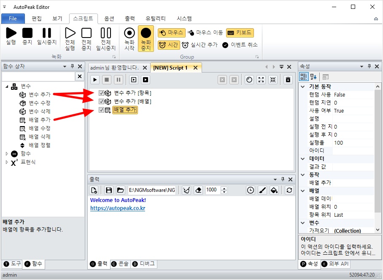Select 배열 삭제 in the function tree
383x280 pixels.
pos(40,137)
